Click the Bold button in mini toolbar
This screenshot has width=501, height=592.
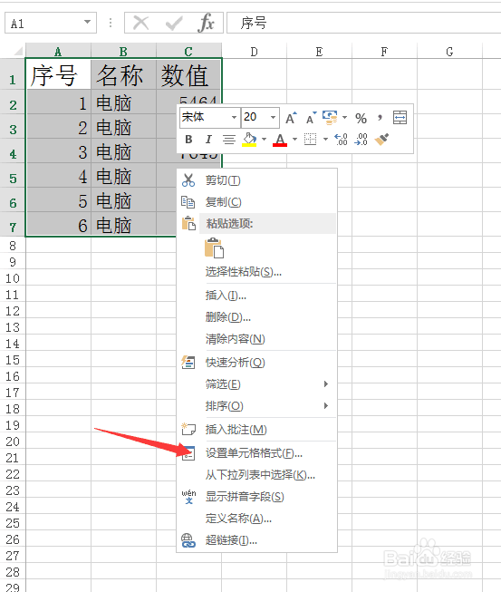[x=188, y=140]
